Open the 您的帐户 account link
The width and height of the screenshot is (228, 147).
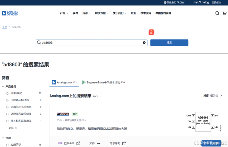216,2
